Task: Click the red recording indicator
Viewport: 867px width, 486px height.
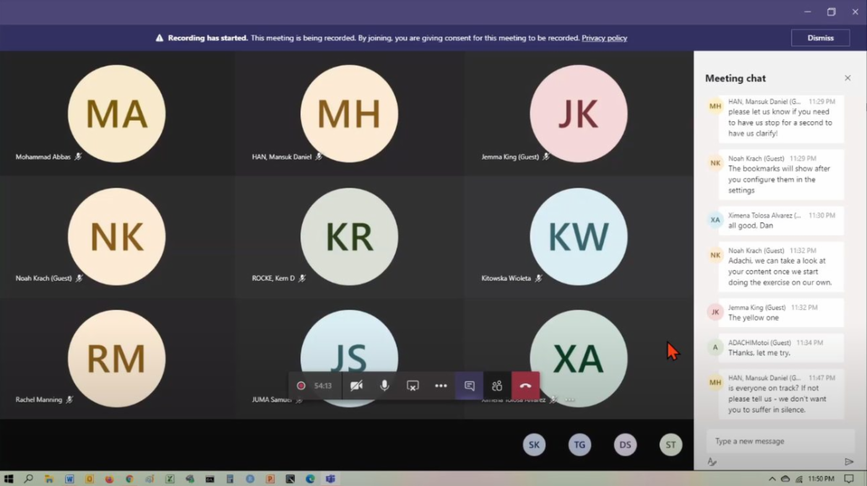Action: (301, 386)
